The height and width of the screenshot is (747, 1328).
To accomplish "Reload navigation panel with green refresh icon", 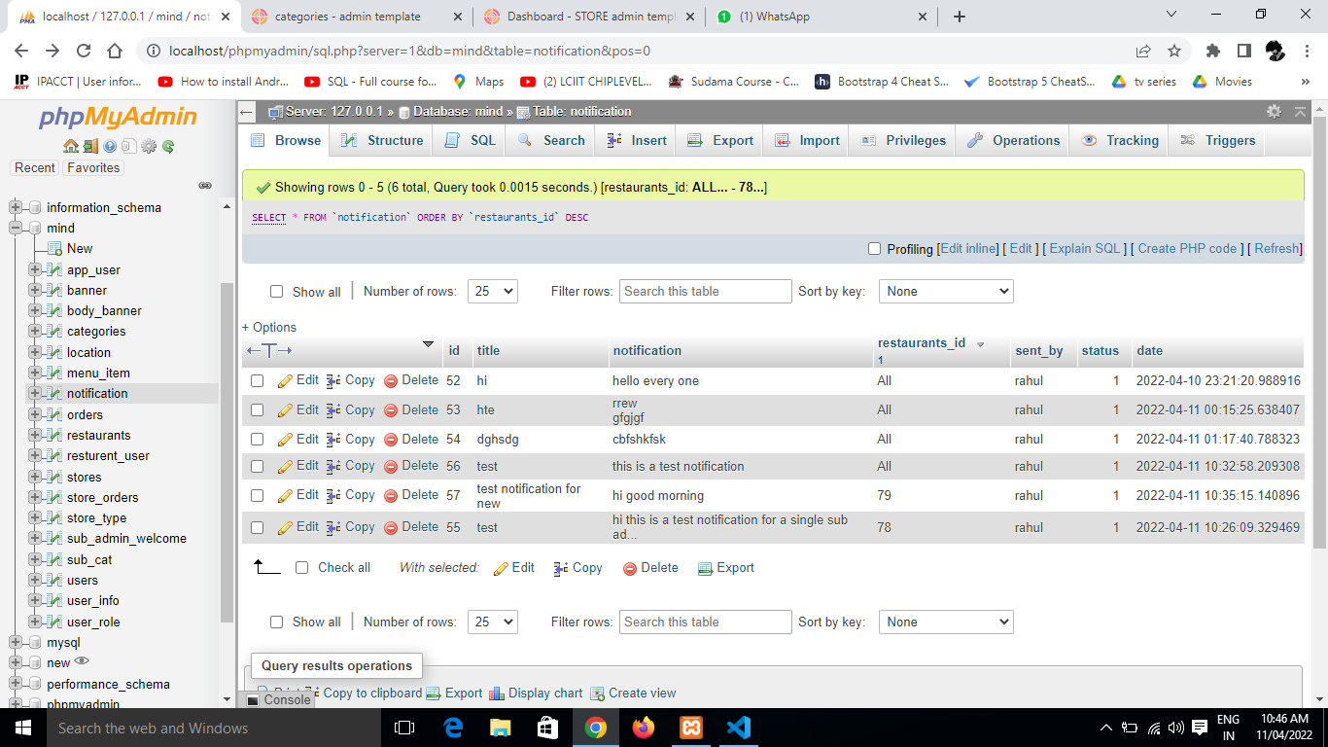I will click(x=168, y=147).
